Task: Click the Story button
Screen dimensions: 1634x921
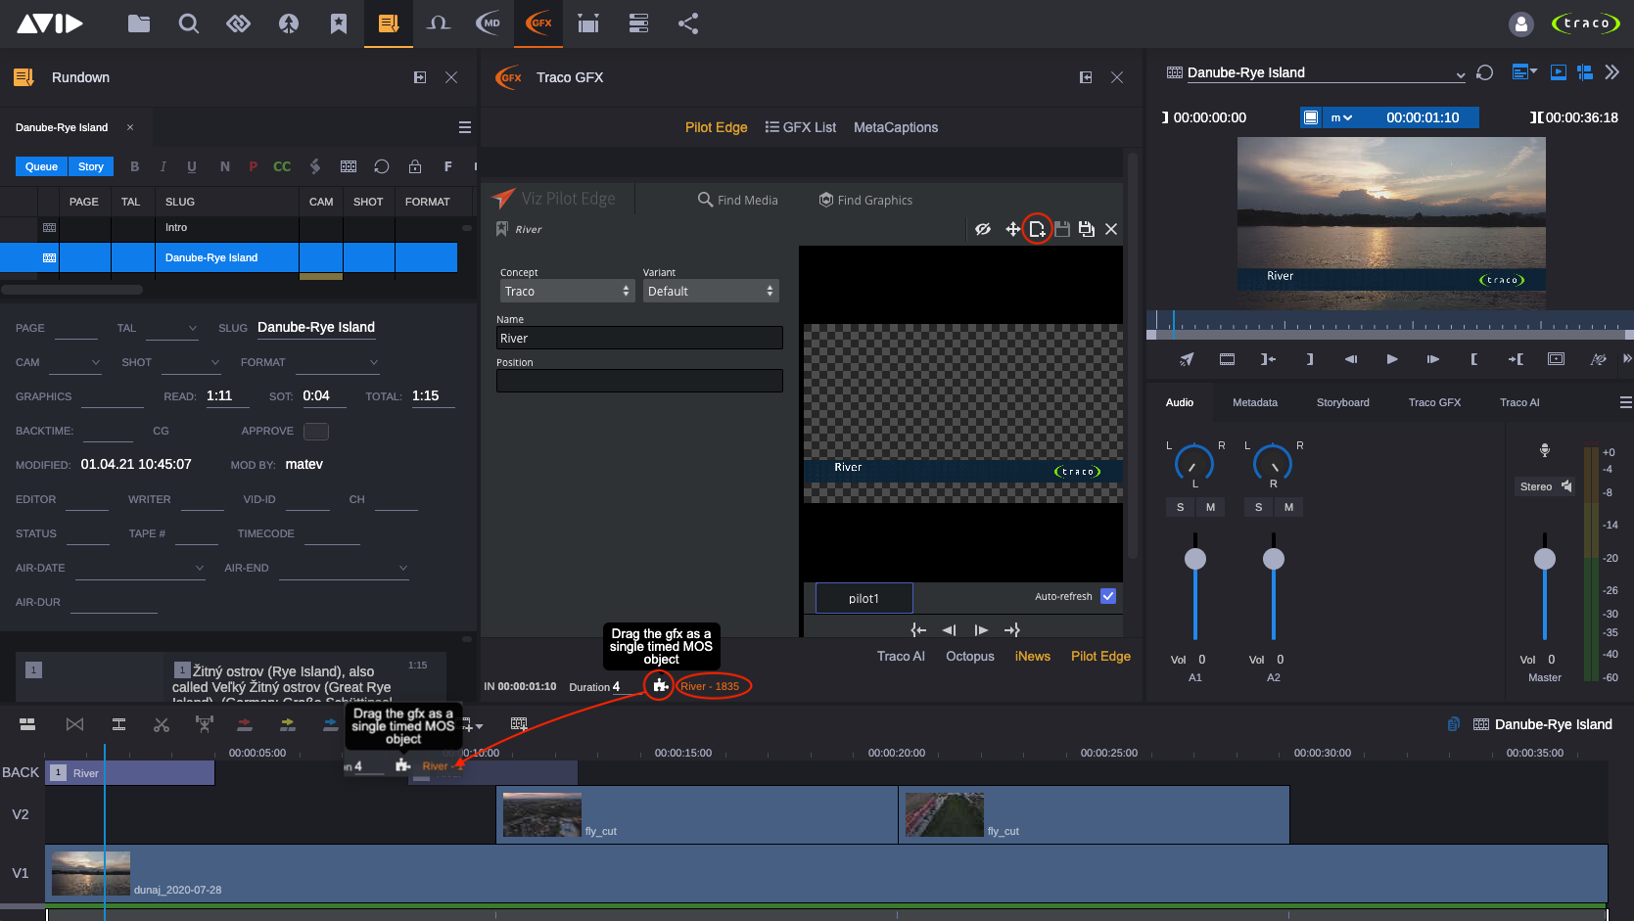Action: click(x=91, y=166)
